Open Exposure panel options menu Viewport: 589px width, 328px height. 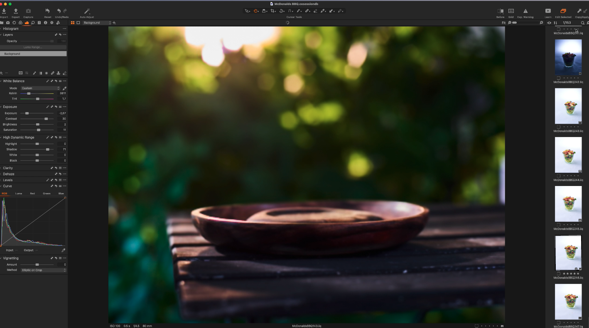64,107
